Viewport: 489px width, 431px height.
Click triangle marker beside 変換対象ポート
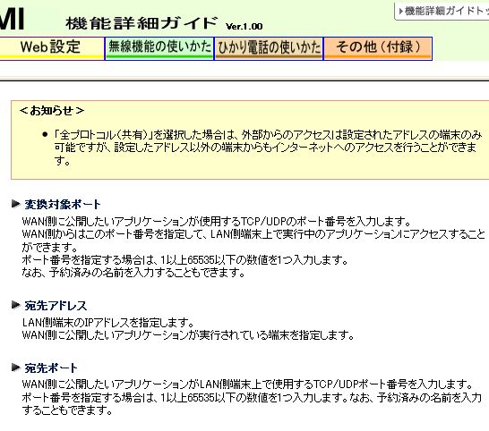click(x=16, y=204)
